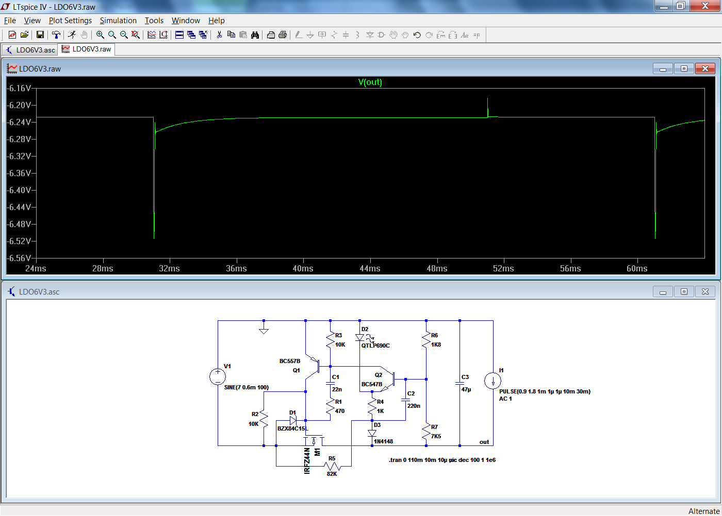Open the Help menu
722x516 pixels.
click(217, 21)
